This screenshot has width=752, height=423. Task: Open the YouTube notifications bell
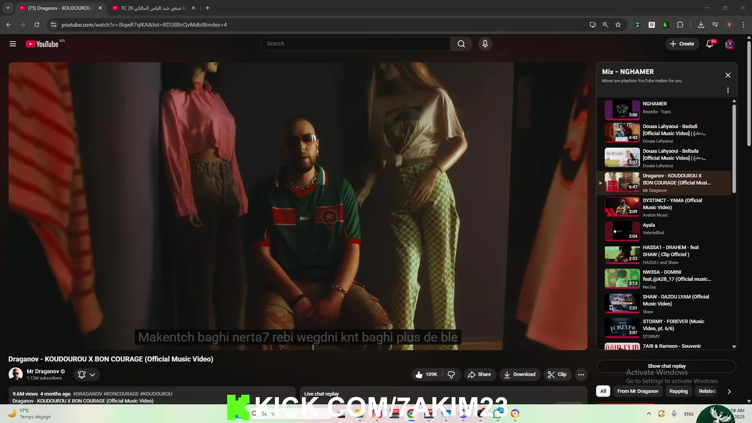point(710,43)
